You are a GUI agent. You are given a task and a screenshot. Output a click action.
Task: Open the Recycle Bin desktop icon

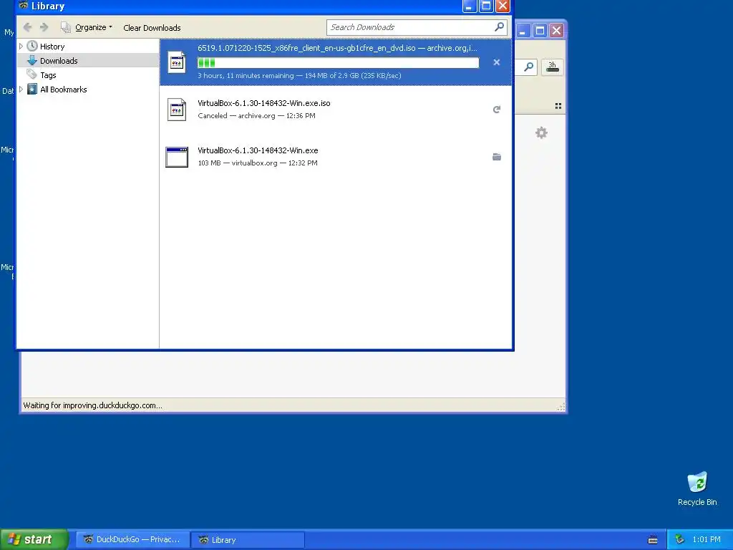point(697,488)
